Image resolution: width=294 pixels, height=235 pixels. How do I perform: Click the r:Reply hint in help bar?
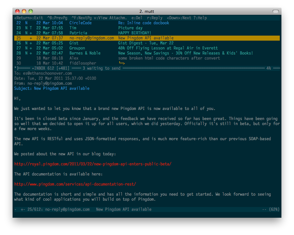(x=155, y=18)
